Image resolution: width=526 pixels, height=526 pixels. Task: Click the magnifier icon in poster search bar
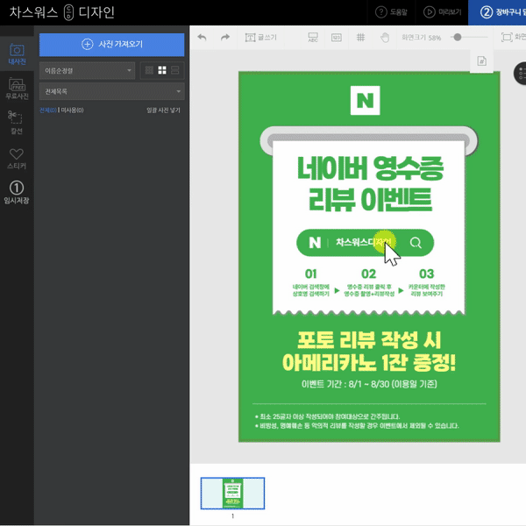tap(416, 243)
